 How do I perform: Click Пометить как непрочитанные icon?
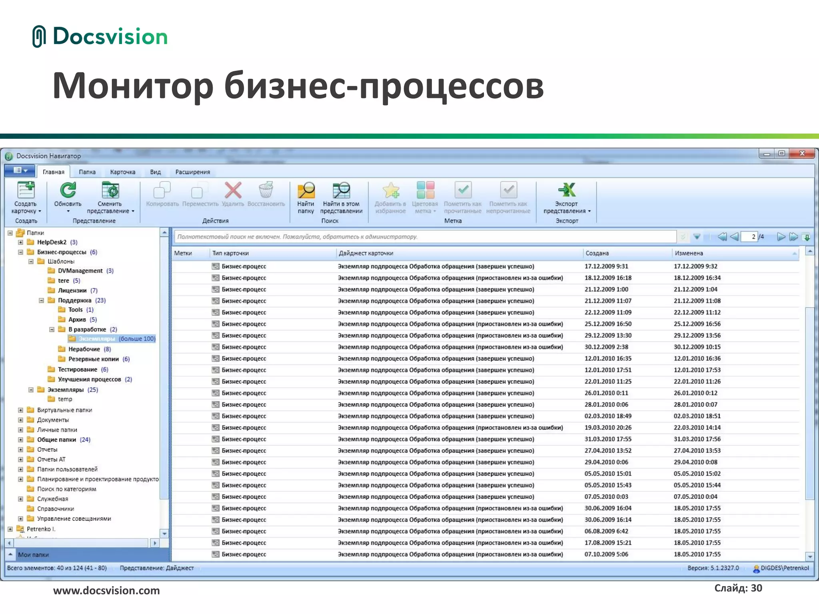coord(508,190)
